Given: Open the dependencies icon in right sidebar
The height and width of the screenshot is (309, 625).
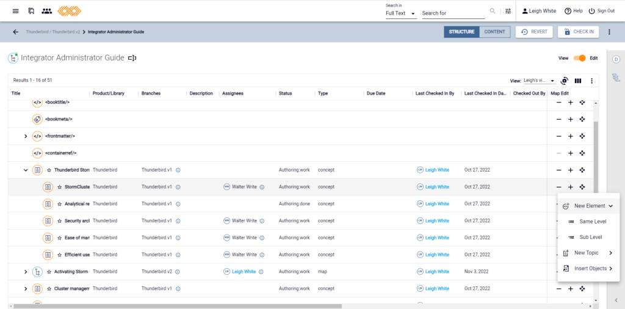Looking at the screenshot, I should coord(616,76).
